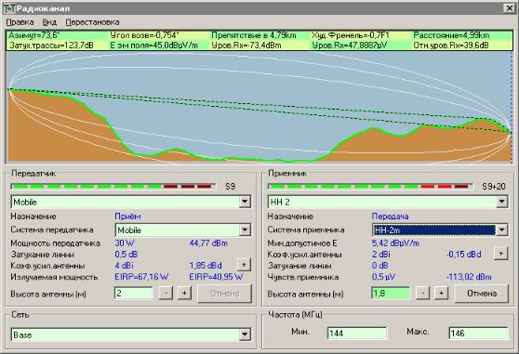The width and height of the screenshot is (519, 354).
Task: Click the receiver antenna height field 1,8
Action: [391, 294]
